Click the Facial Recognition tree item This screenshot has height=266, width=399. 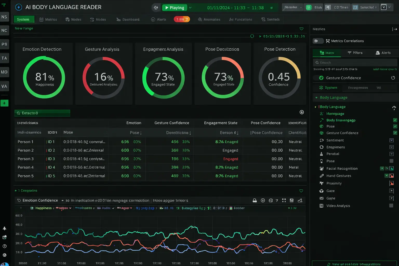tap(342, 169)
